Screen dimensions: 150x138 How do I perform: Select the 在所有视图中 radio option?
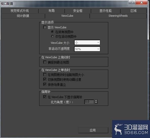point(52,32)
